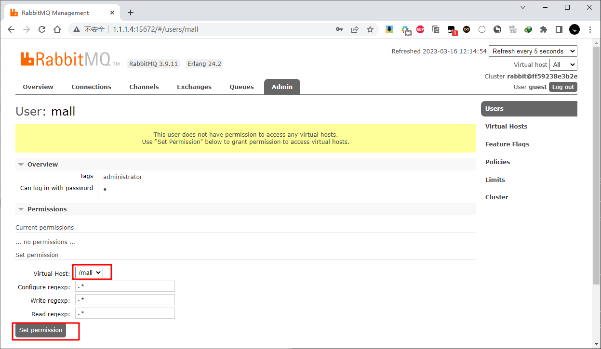Viewport: 601px width, 349px height.
Task: Open the /mall Virtual Host selector
Action: [x=89, y=273]
